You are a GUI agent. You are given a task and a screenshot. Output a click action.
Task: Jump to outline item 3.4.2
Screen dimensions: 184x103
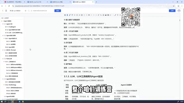tap(11, 76)
